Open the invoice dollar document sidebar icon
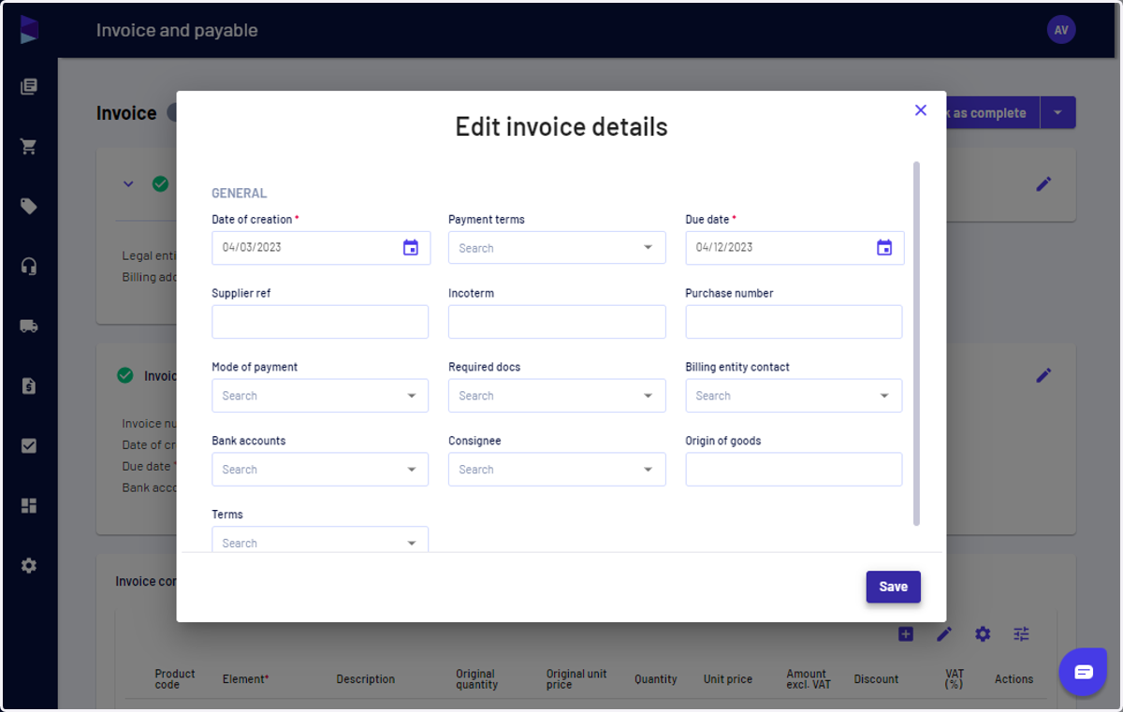This screenshot has width=1123, height=712. [x=29, y=385]
